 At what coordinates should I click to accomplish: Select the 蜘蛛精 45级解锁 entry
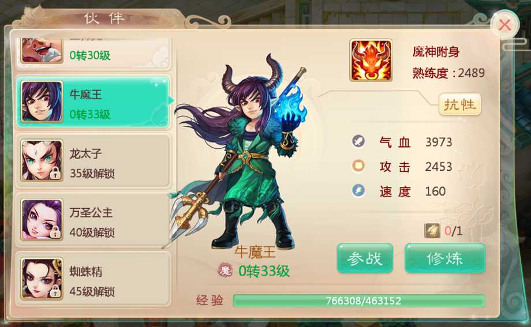click(93, 279)
